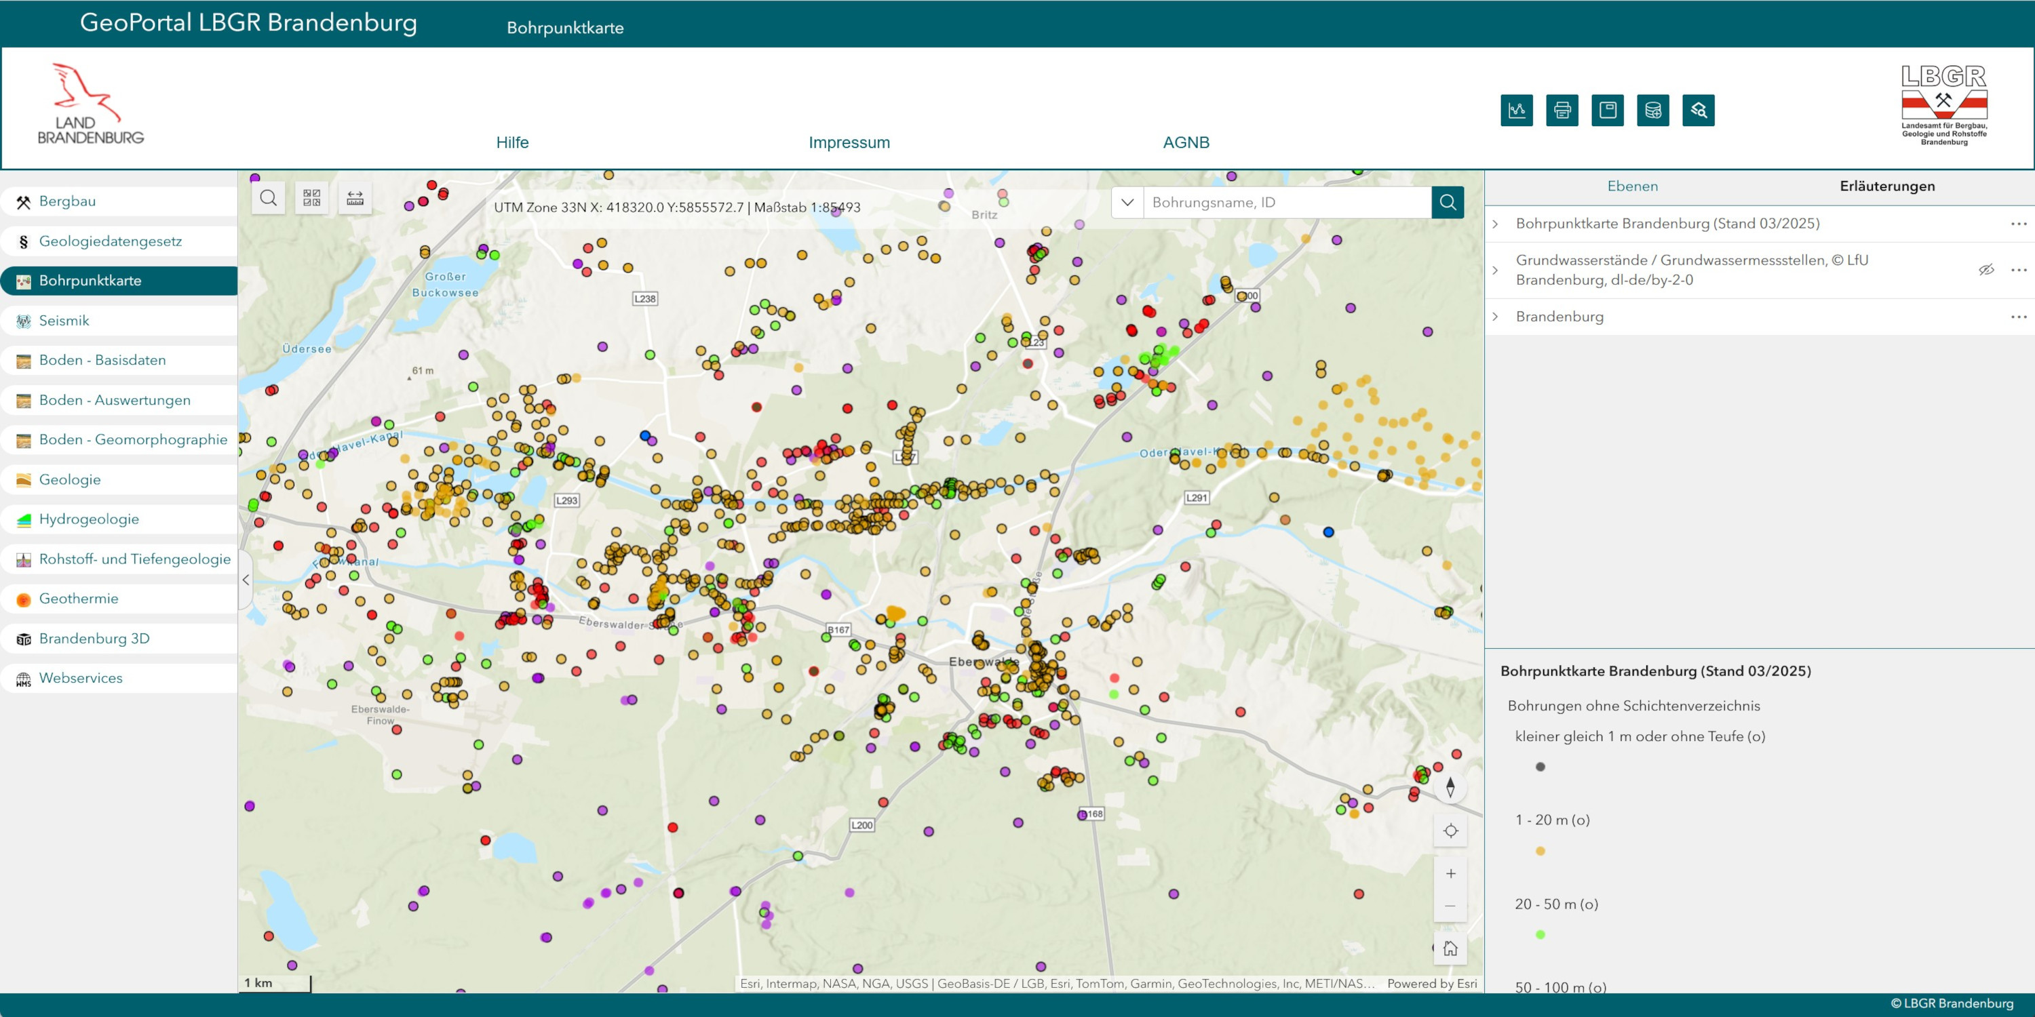This screenshot has width=2035, height=1017.
Task: Switch to the Ebenen tab
Action: (x=1632, y=186)
